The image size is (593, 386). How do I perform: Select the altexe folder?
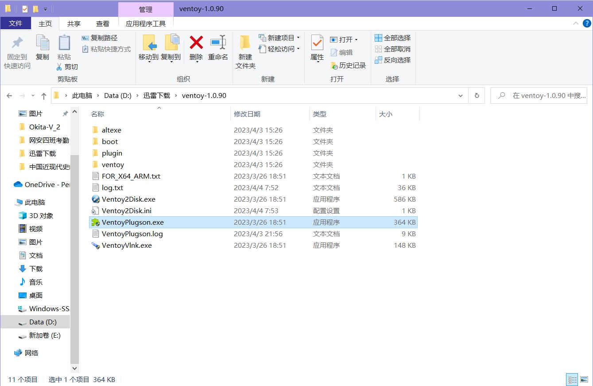pos(253,130)
